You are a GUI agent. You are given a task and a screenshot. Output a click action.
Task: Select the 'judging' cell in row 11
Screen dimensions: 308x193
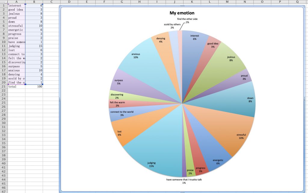click(x=16, y=46)
